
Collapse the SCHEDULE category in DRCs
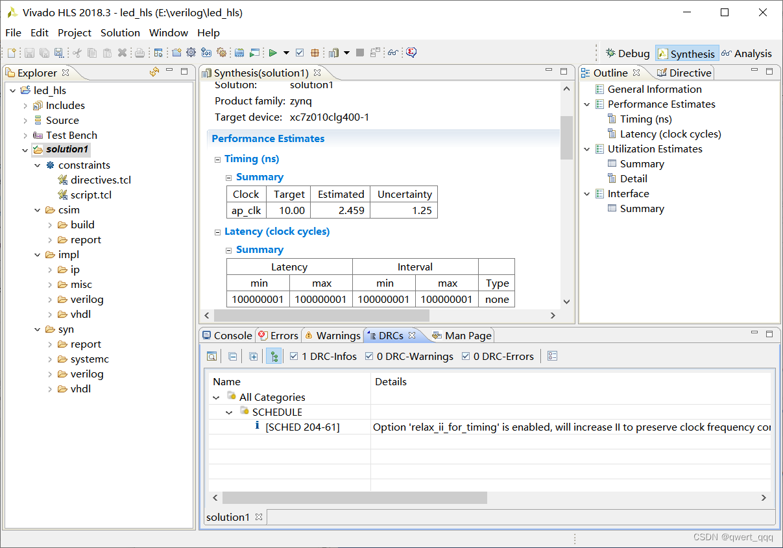point(229,412)
